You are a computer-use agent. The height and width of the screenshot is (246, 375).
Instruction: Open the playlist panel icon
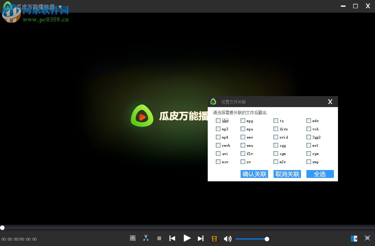pyautogui.click(x=354, y=238)
